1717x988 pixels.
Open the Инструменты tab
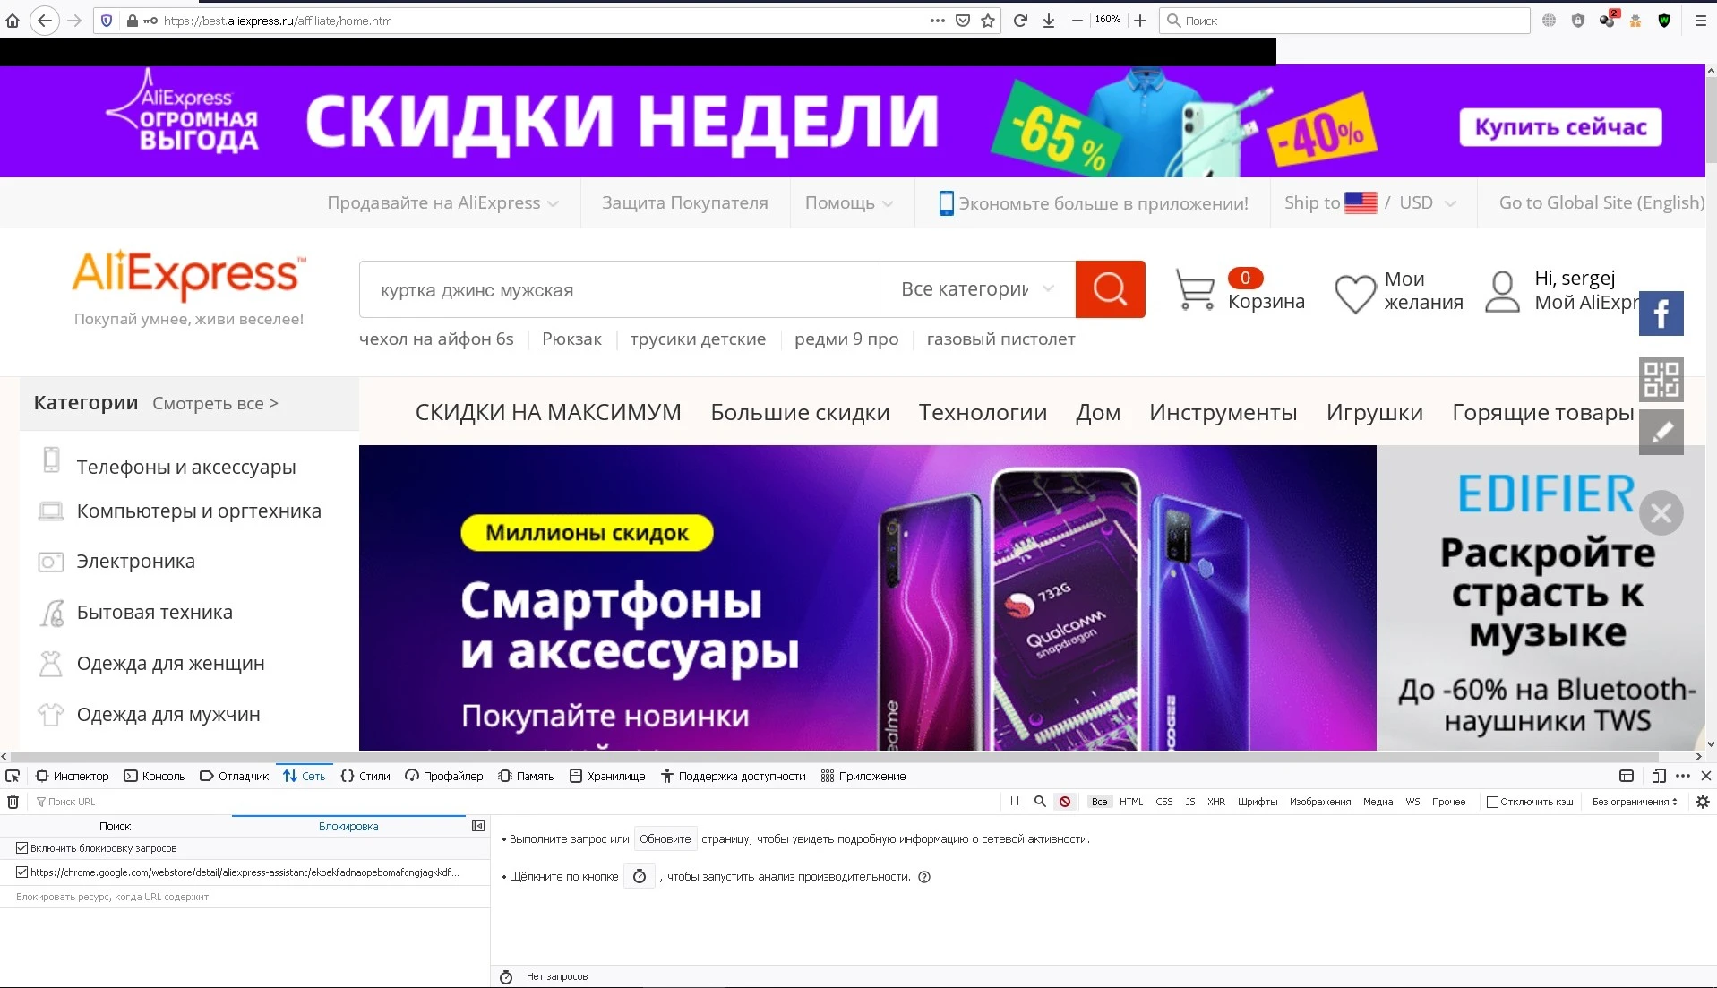tap(1223, 413)
